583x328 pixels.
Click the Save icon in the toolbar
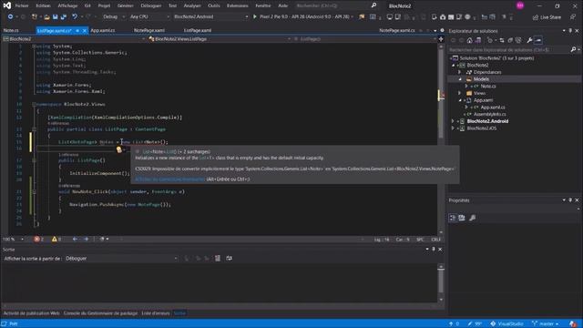[55, 16]
